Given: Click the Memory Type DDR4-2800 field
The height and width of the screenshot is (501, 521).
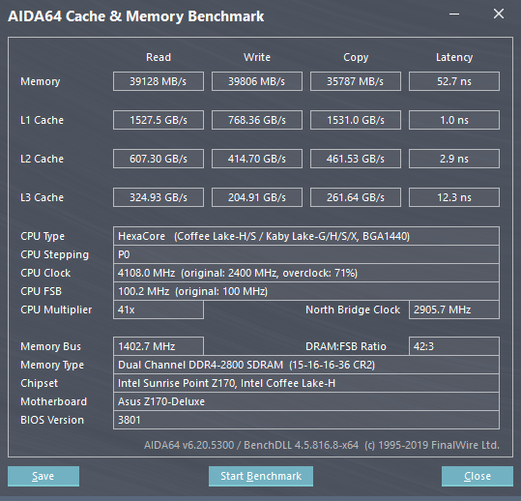Looking at the screenshot, I should [306, 365].
